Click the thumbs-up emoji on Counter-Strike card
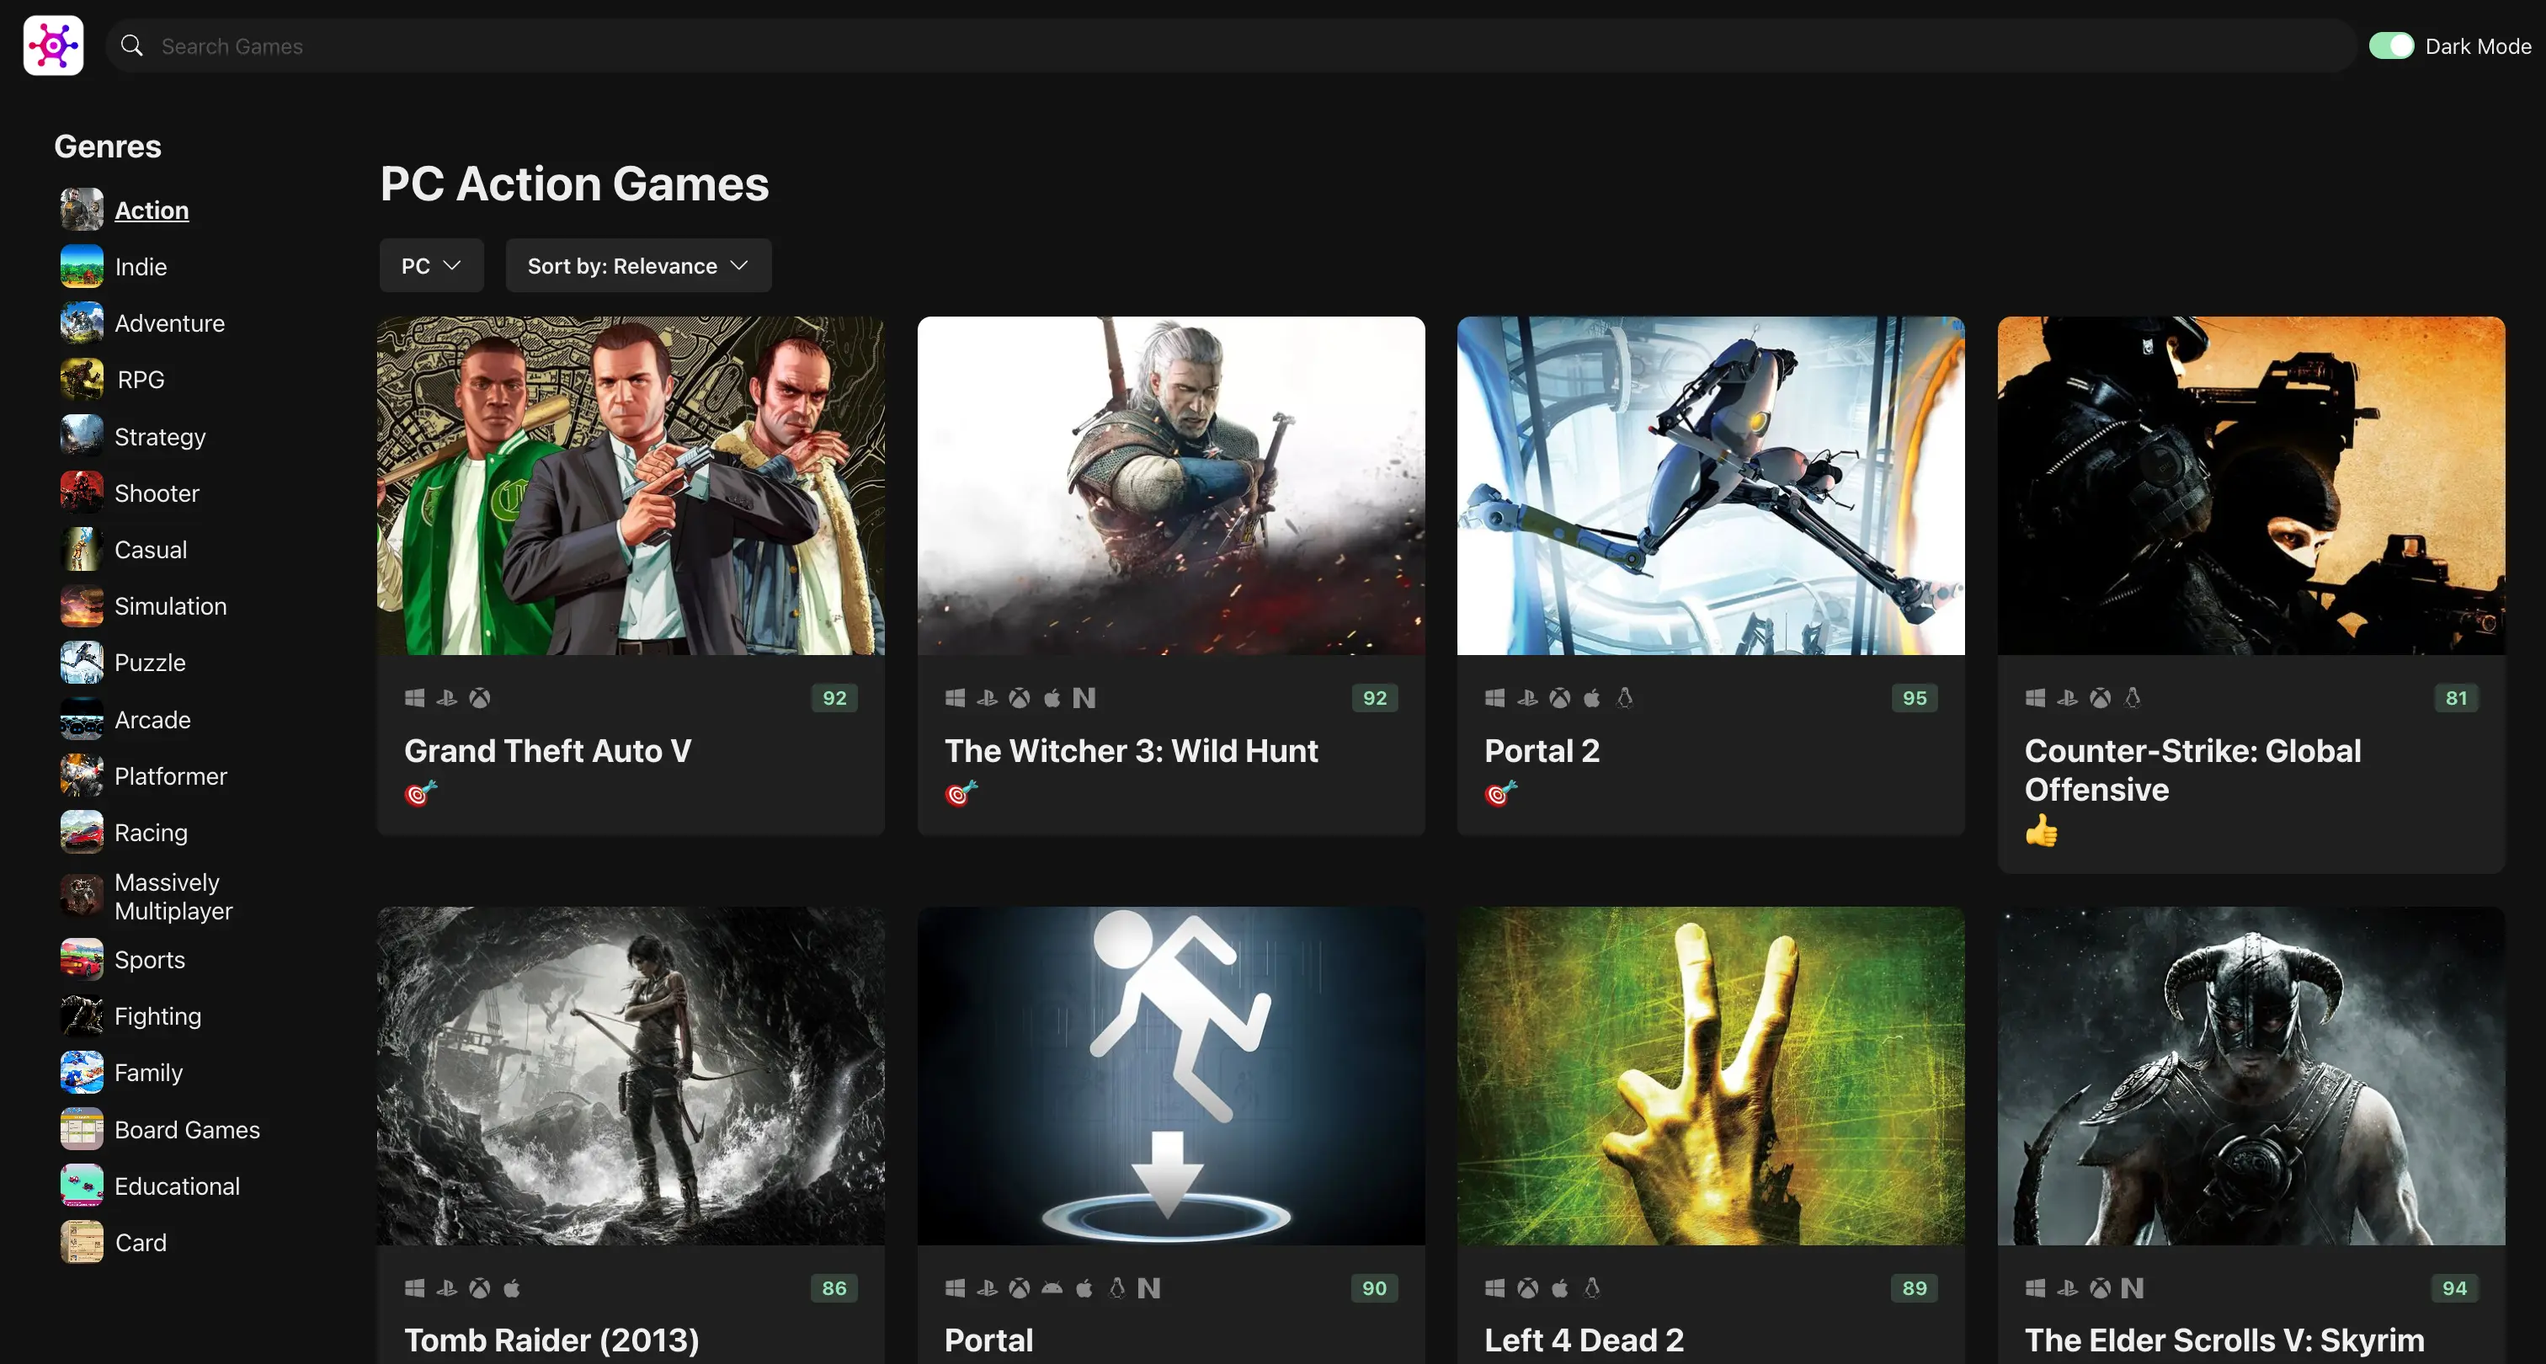 coord(2041,830)
